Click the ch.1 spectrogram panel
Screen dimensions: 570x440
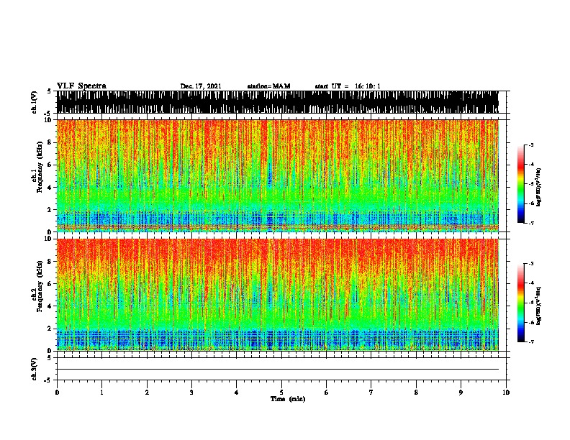(277, 175)
